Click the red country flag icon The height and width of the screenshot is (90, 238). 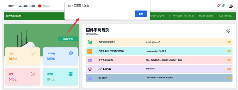(x=40, y=6)
